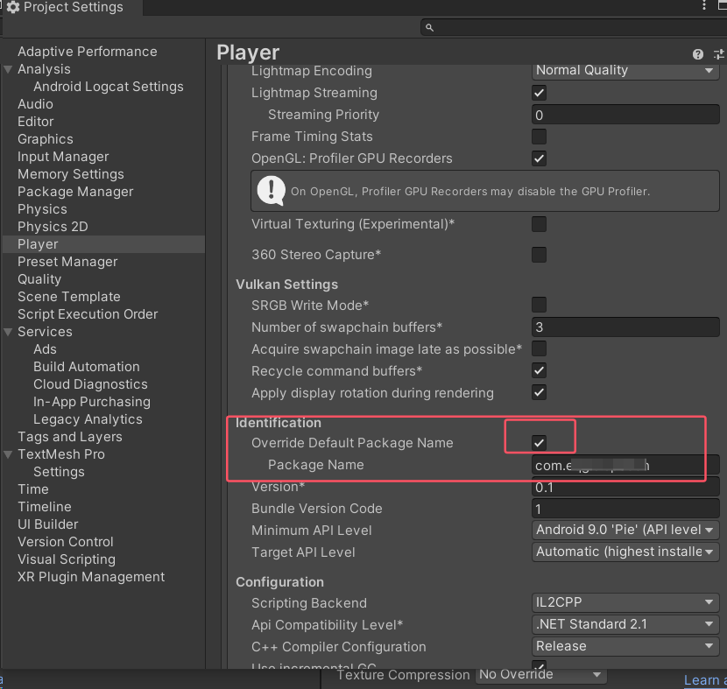Select Ads under Services
This screenshot has width=727, height=689.
45,349
